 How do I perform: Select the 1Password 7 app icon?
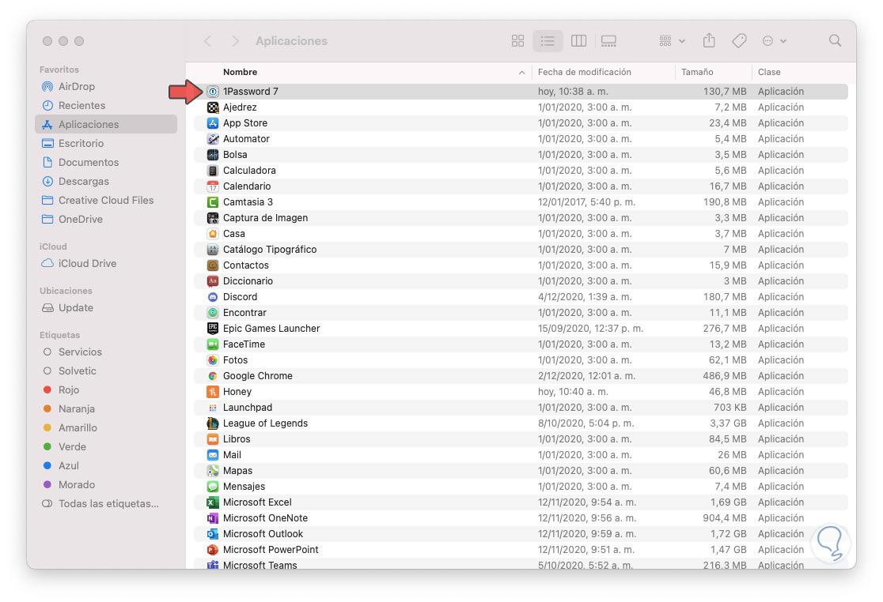click(212, 91)
